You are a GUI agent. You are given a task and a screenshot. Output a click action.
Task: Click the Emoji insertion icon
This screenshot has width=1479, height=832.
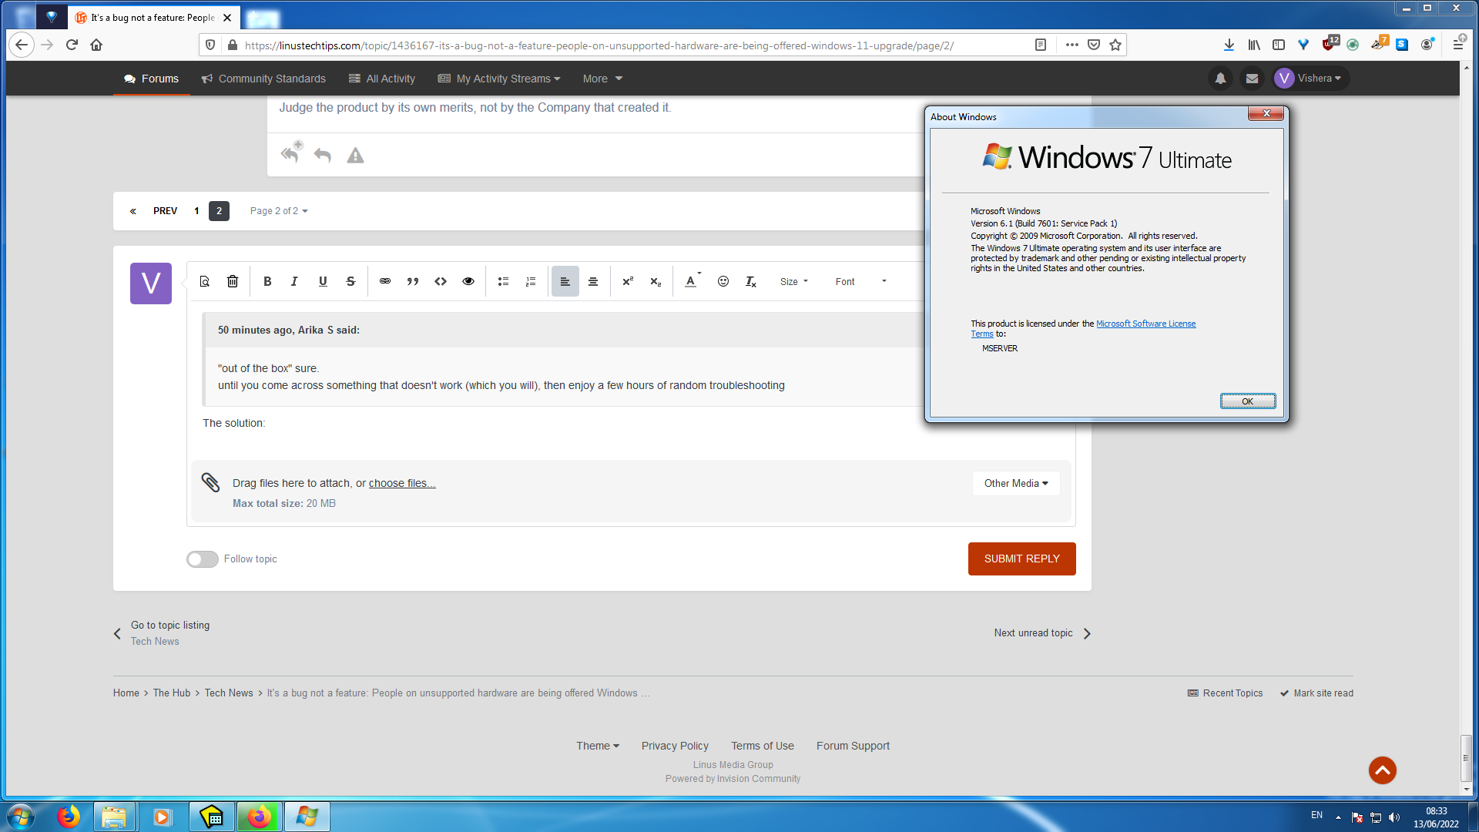click(723, 281)
